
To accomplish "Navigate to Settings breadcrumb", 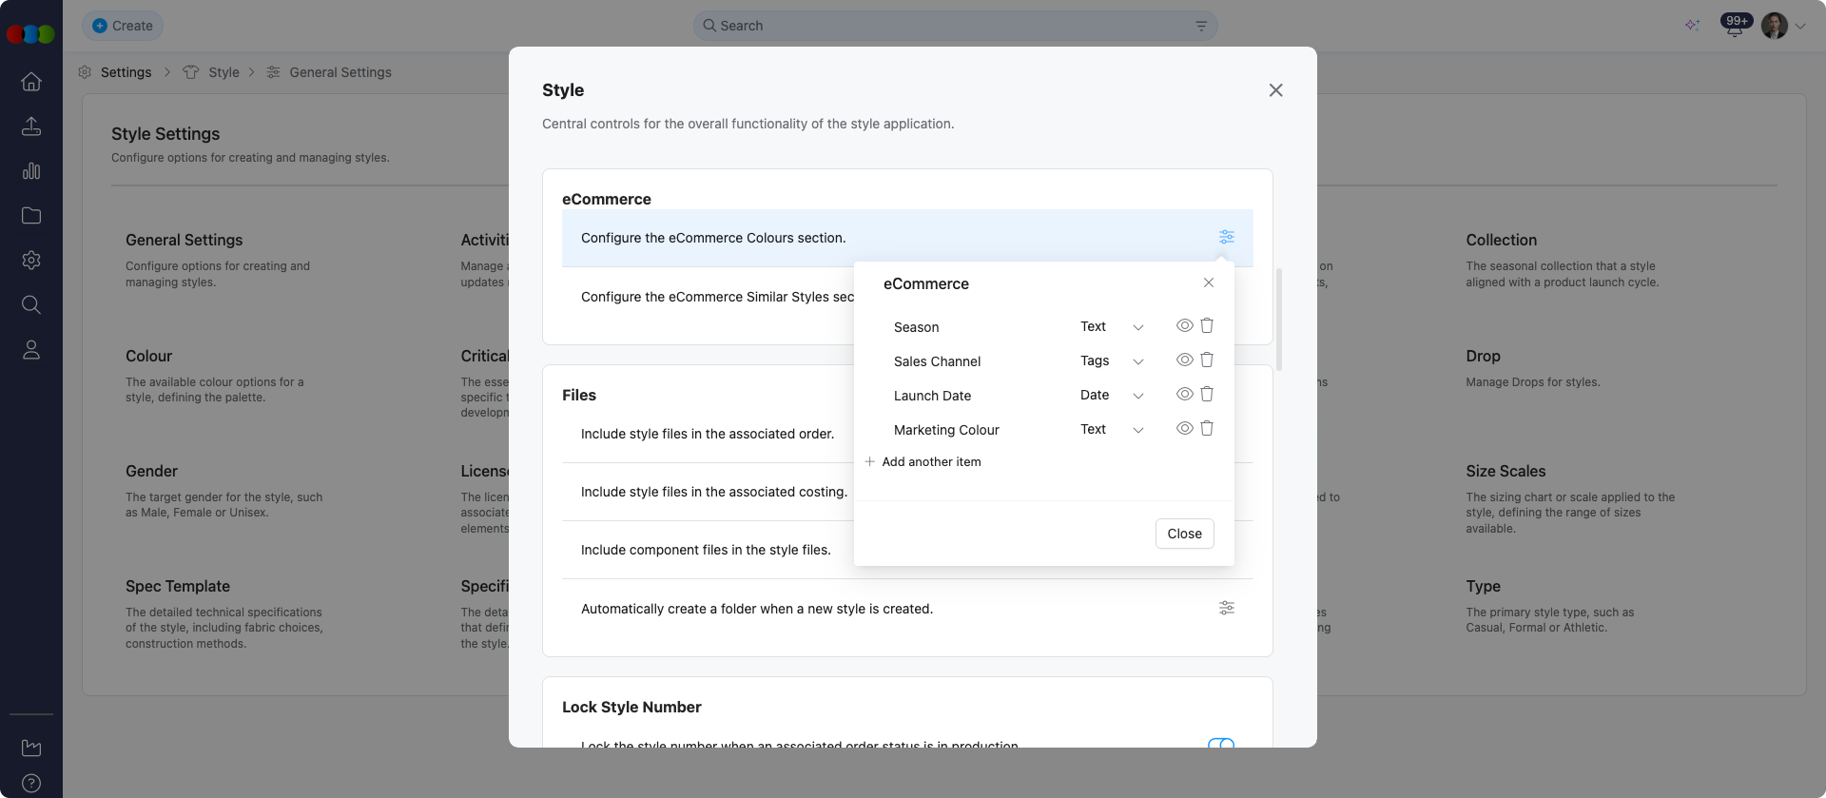I will coord(126,72).
